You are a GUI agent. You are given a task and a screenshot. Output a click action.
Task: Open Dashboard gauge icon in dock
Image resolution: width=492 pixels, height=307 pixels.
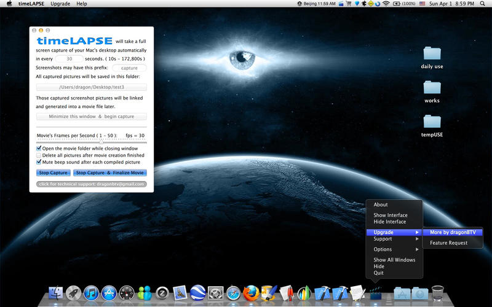tap(127, 293)
